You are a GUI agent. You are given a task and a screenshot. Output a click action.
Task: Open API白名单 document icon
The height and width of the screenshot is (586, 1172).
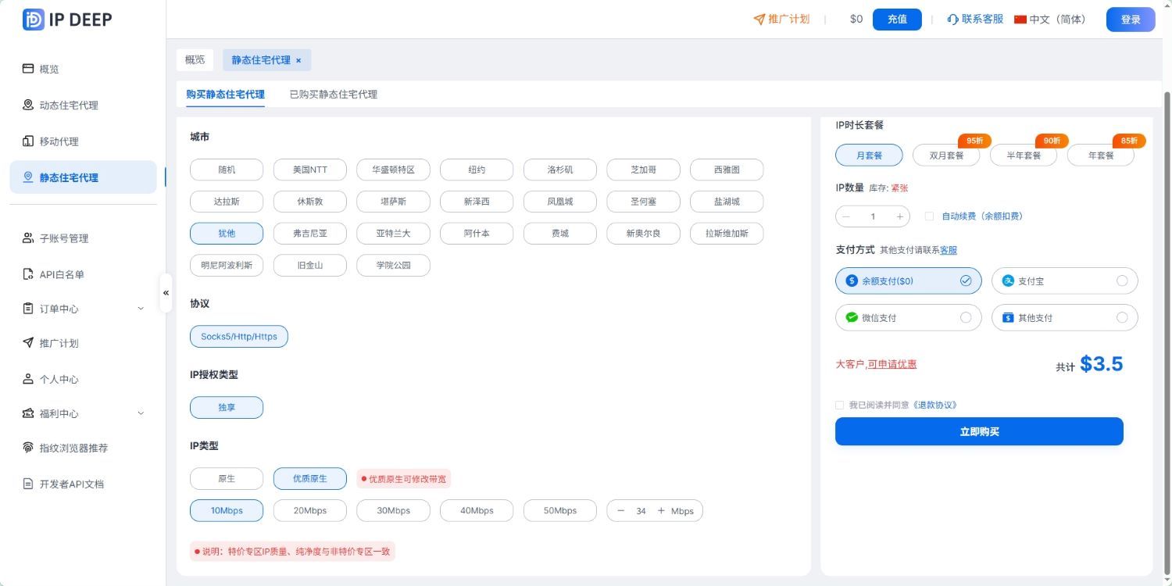[x=28, y=274]
